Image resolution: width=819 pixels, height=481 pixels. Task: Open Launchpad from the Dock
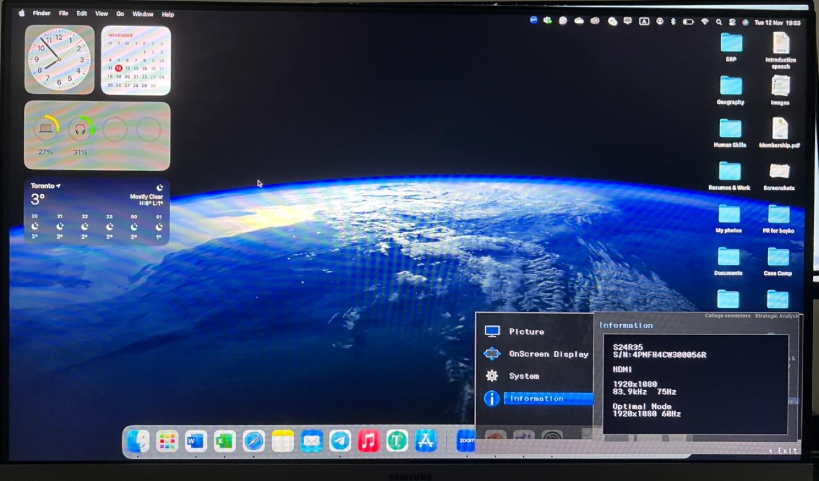click(167, 441)
